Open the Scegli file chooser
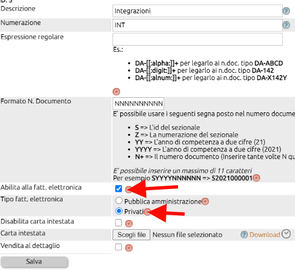 click(x=131, y=235)
